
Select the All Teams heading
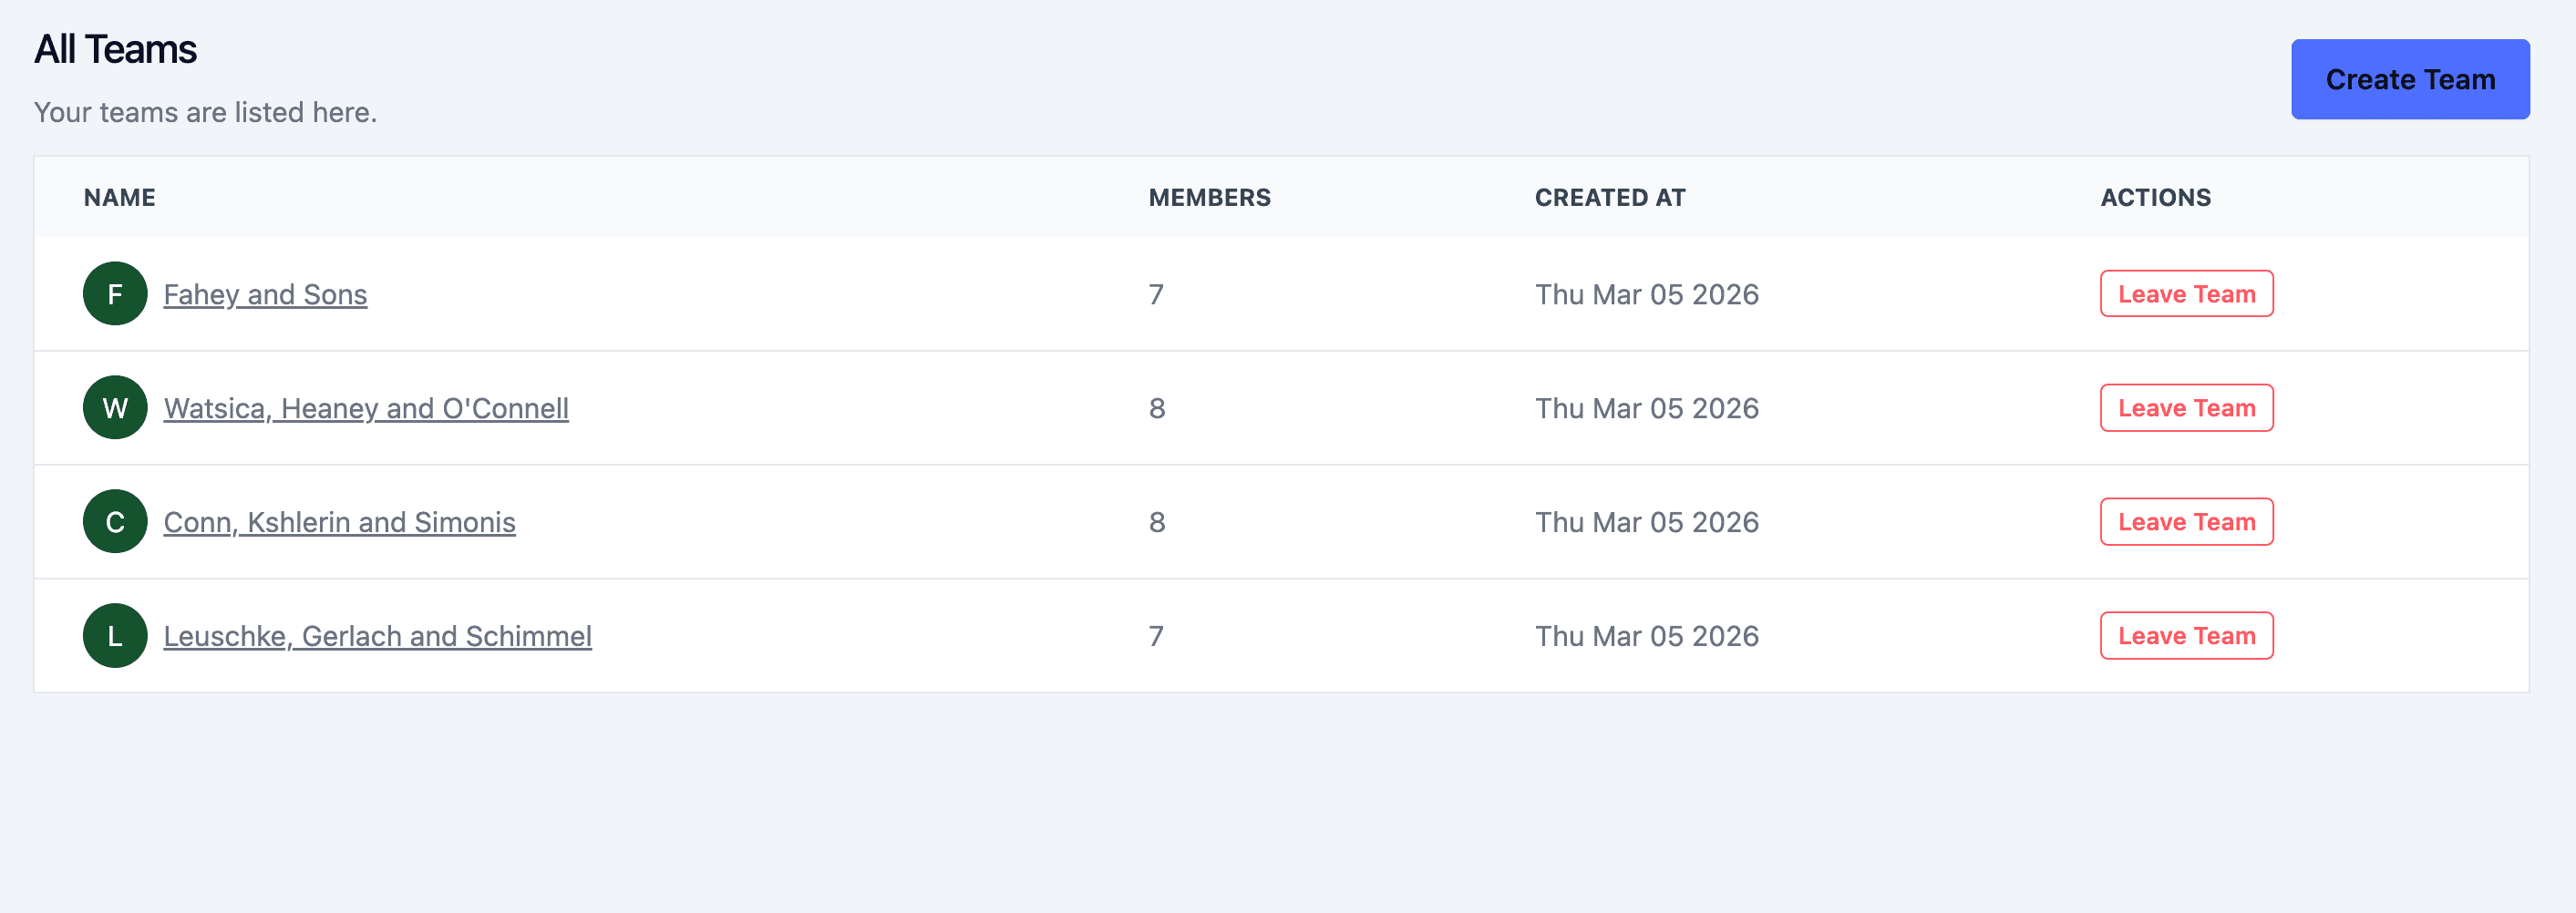click(116, 47)
